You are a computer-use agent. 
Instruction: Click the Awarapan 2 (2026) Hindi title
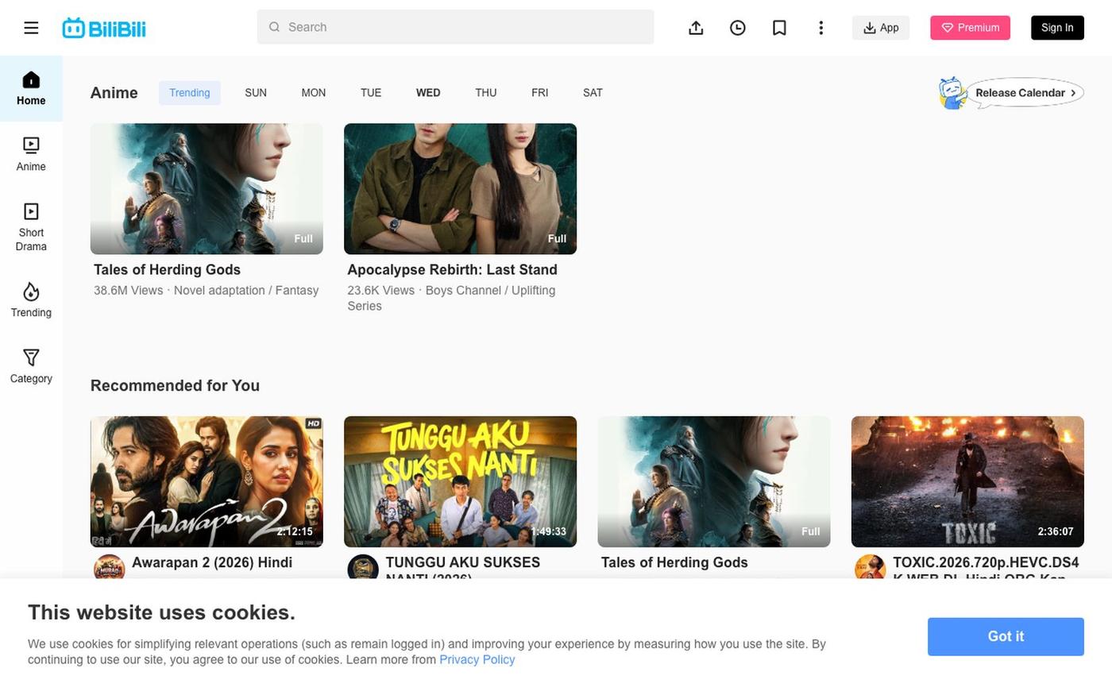[x=212, y=563]
